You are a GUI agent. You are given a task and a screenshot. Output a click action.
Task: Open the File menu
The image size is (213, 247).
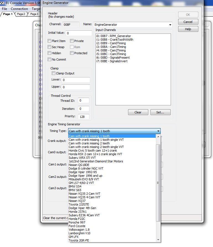(4, 9)
